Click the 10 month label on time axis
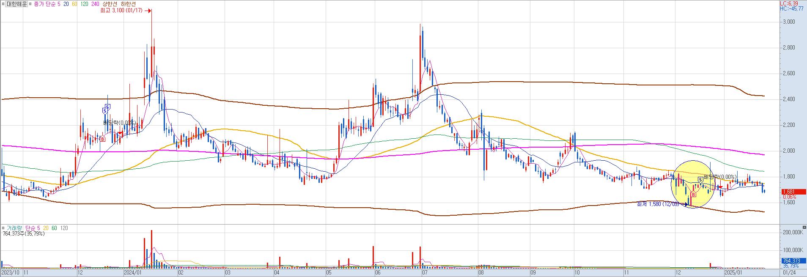This screenshot has height=277, width=807. click(x=578, y=273)
